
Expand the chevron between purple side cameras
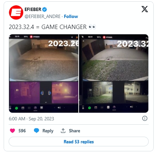pyautogui.click(x=46, y=102)
